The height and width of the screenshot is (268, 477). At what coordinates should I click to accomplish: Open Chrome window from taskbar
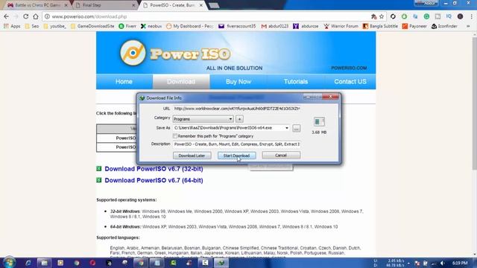(x=141, y=263)
